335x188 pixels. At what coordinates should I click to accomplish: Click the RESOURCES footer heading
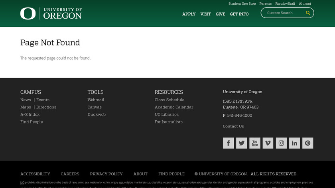169,92
